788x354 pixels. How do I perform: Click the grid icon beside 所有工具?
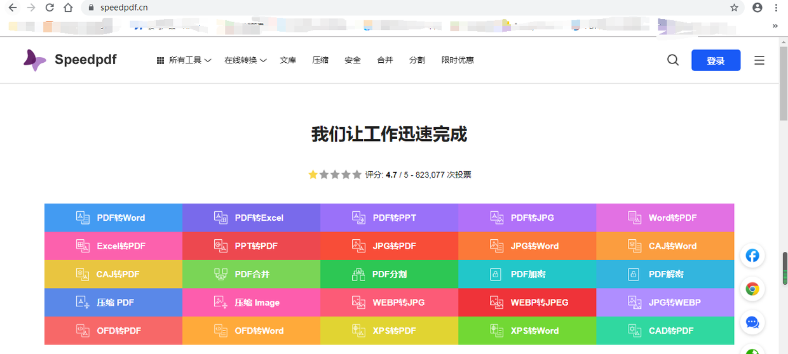click(161, 60)
